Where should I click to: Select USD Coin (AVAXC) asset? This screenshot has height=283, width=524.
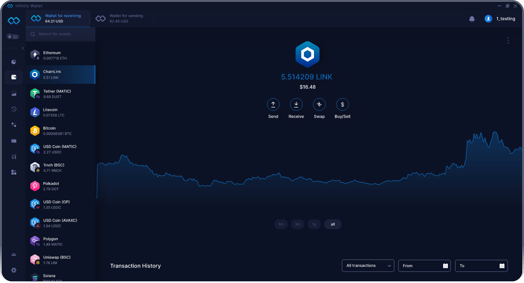(60, 223)
